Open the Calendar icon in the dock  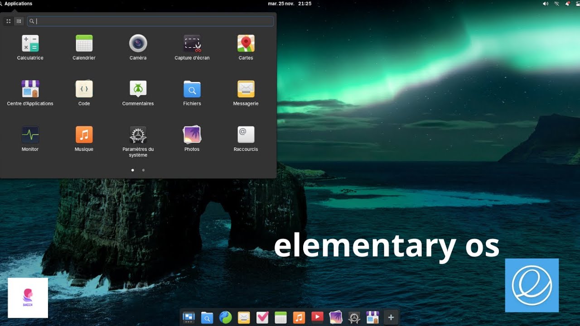tap(280, 317)
